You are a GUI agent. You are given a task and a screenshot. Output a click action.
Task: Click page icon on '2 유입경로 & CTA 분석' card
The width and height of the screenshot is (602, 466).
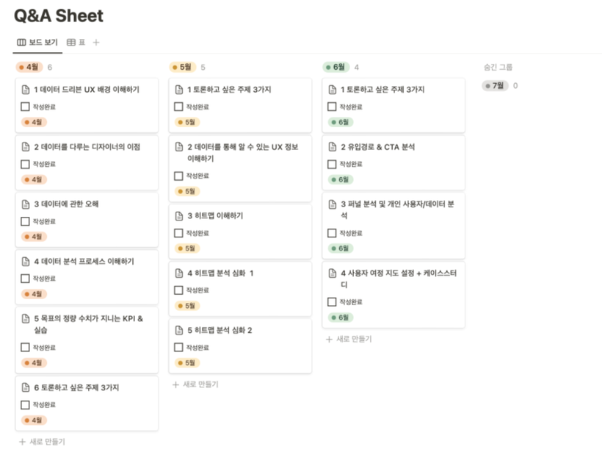click(x=332, y=147)
